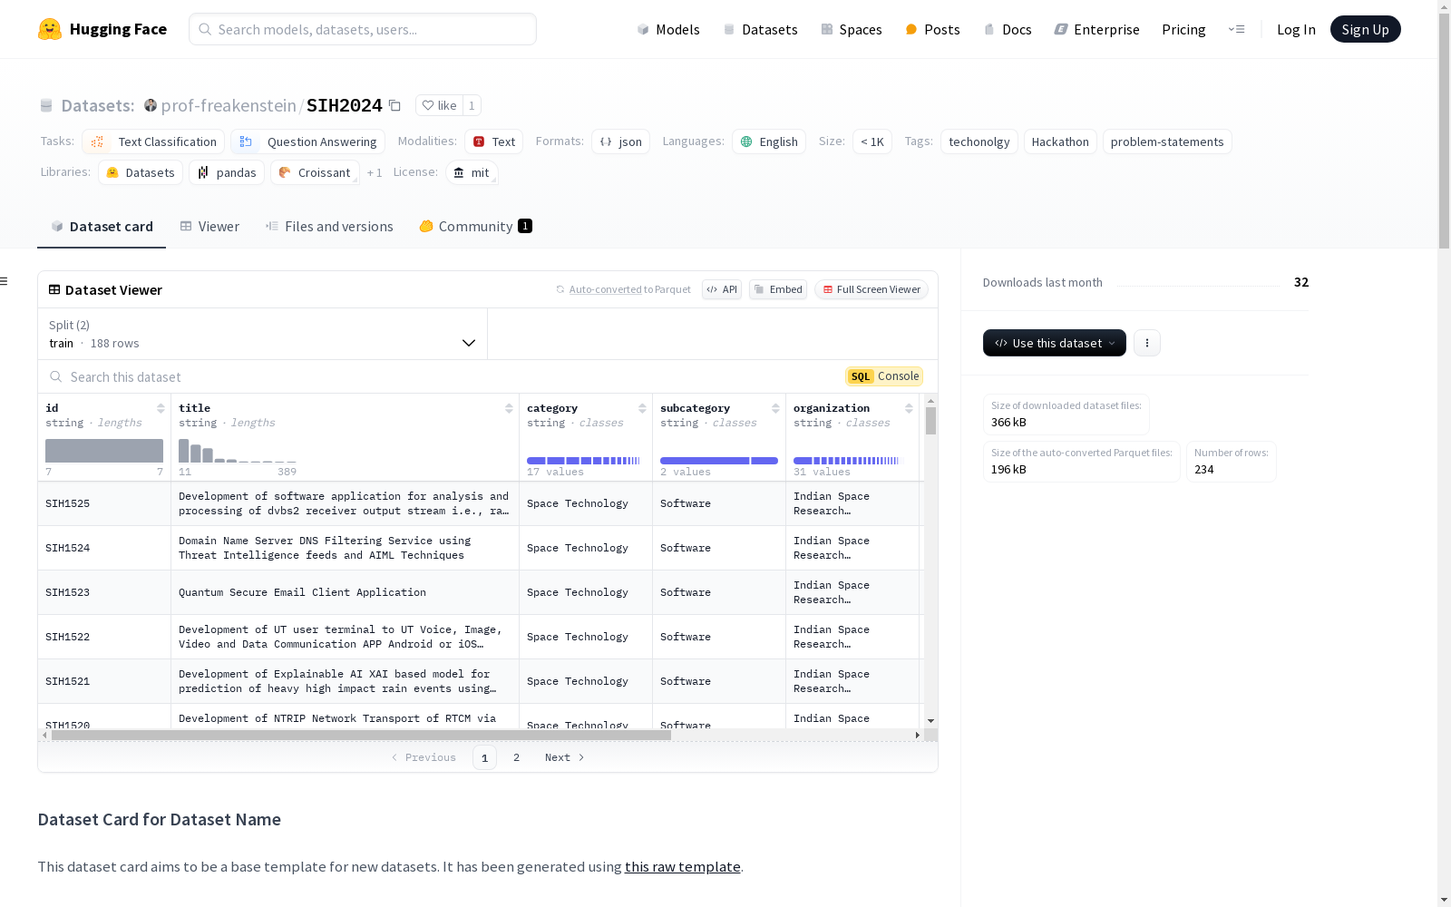Sort the subcategory column
The height and width of the screenshot is (907, 1451).
(775, 408)
